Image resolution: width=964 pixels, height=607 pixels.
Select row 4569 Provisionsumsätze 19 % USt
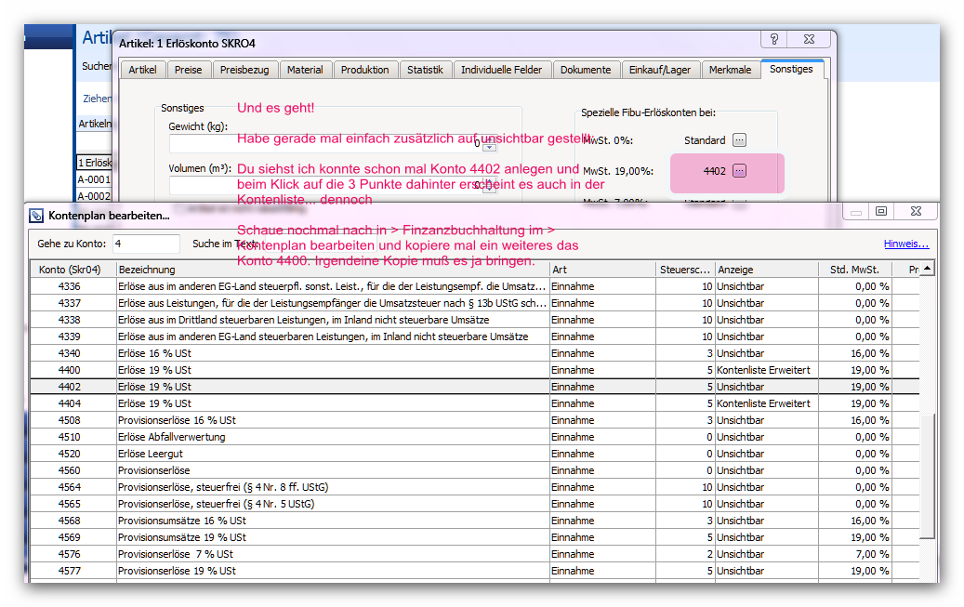(x=475, y=537)
